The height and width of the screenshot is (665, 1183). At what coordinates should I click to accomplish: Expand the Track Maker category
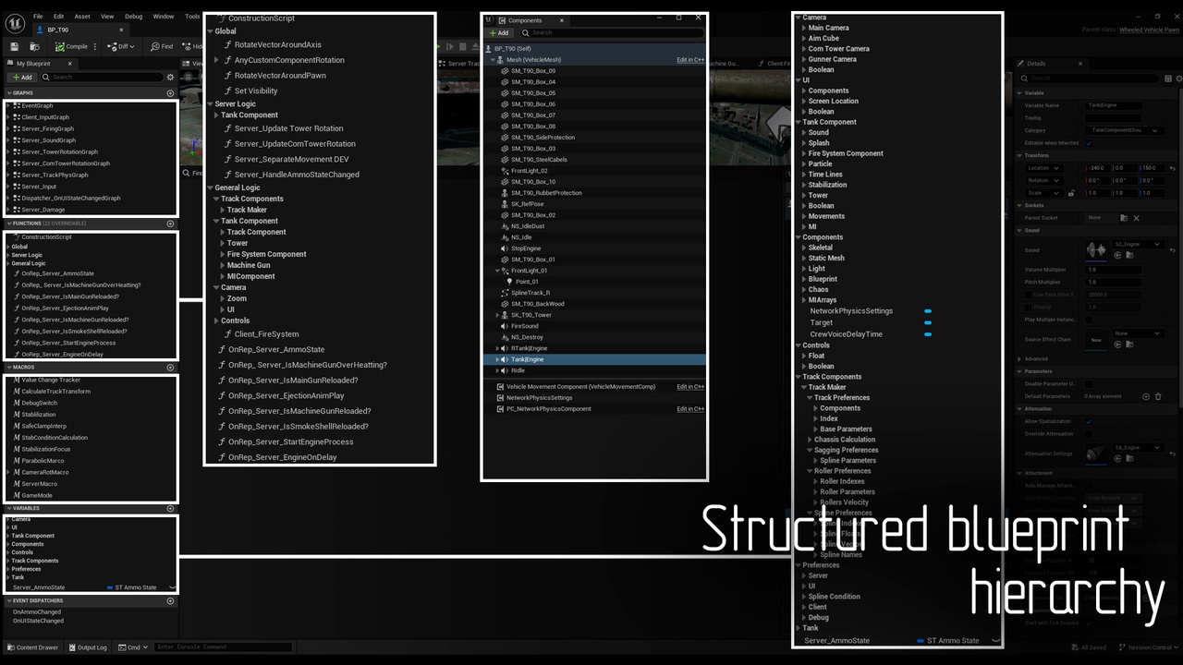pos(223,210)
